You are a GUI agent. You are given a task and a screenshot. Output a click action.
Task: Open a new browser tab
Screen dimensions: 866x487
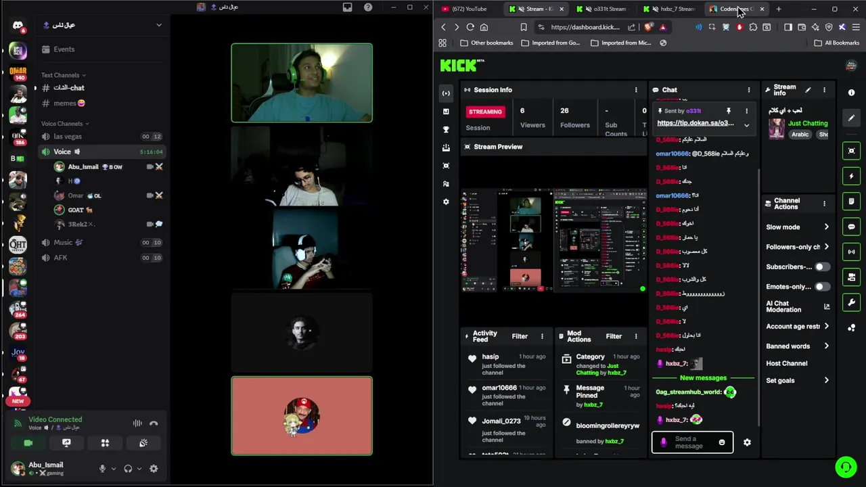779,9
